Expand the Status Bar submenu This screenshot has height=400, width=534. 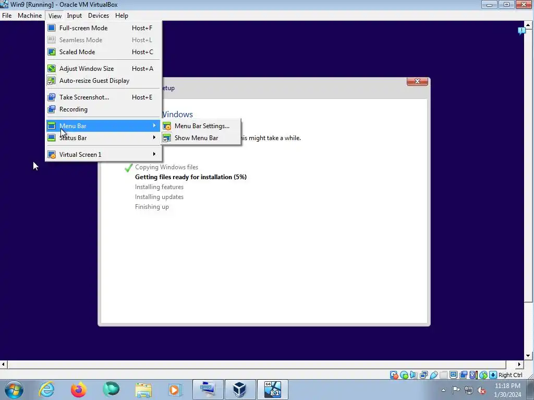(x=104, y=137)
